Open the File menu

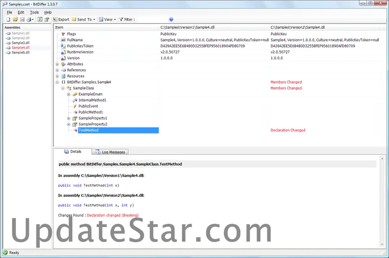click(9, 12)
